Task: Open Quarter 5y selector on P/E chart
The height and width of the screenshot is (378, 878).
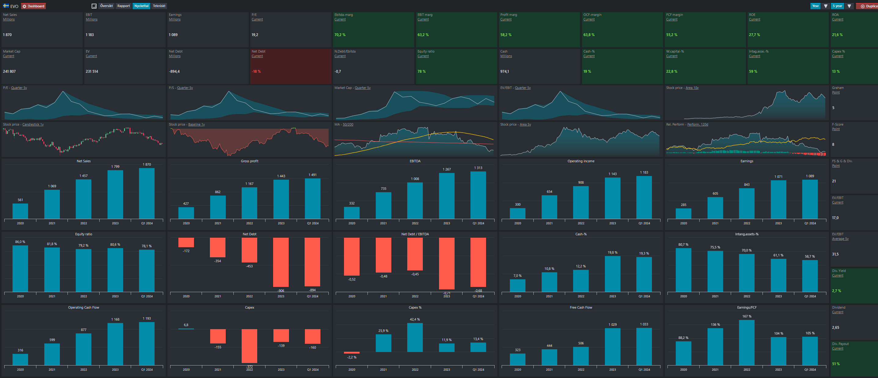Action: tap(19, 88)
